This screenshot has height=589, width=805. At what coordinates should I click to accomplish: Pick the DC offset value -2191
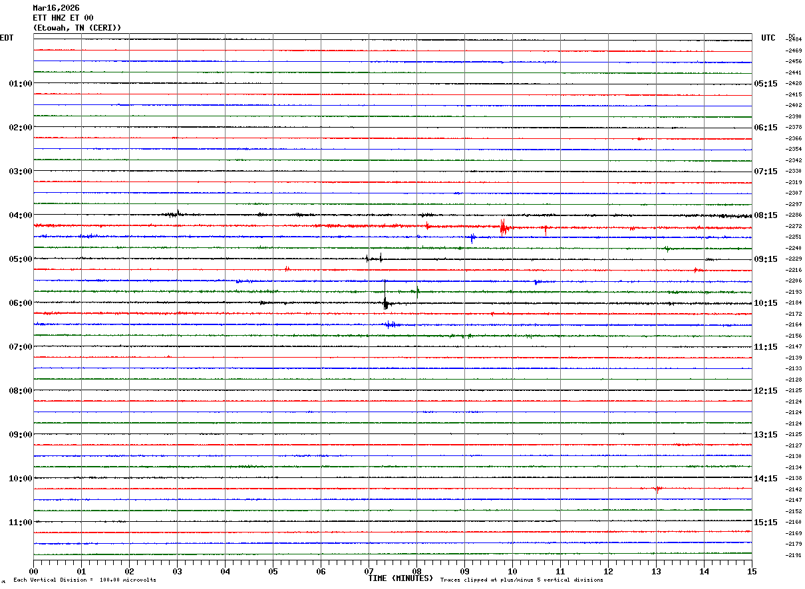coord(794,556)
